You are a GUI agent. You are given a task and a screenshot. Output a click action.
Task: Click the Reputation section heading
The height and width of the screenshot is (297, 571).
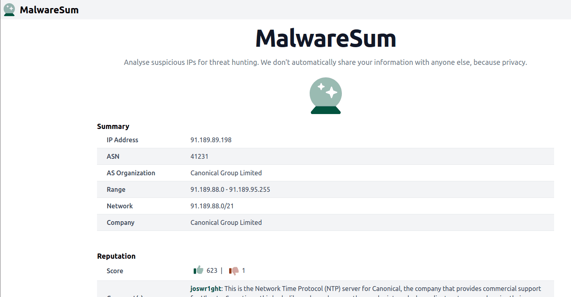116,256
